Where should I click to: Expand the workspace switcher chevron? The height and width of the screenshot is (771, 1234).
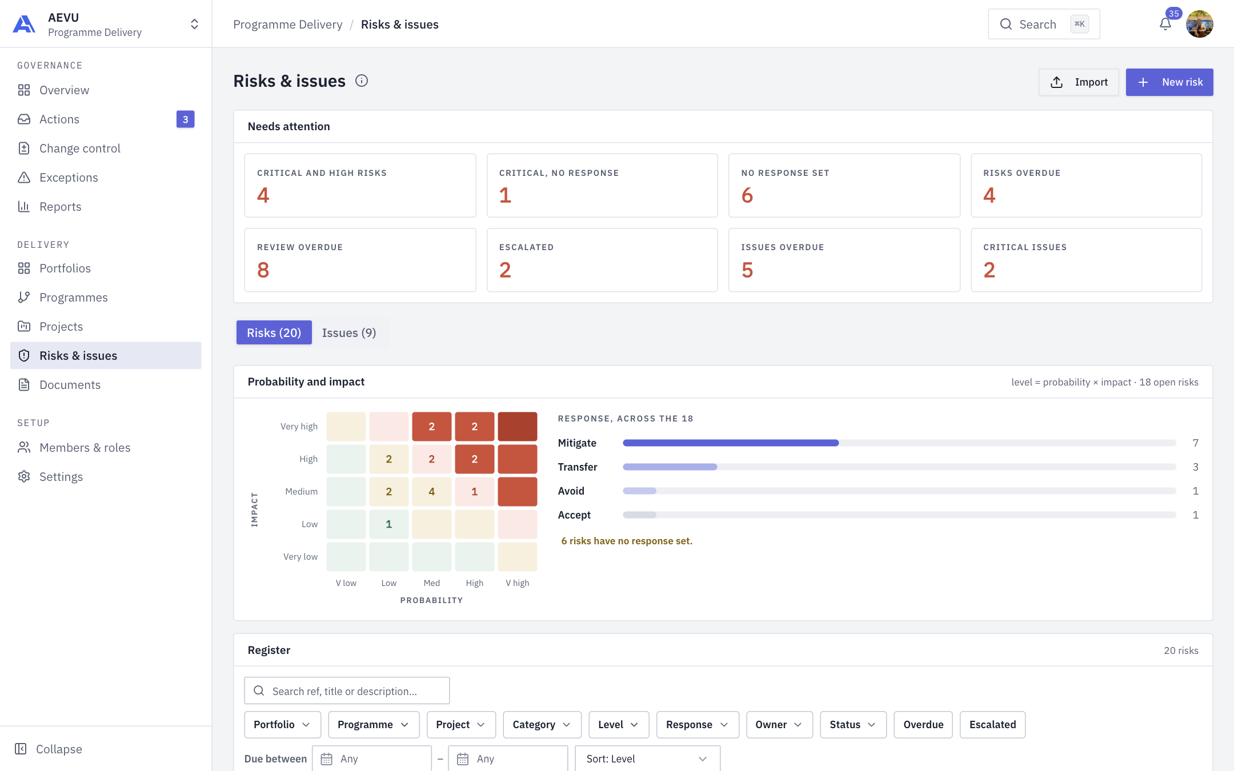point(194,24)
